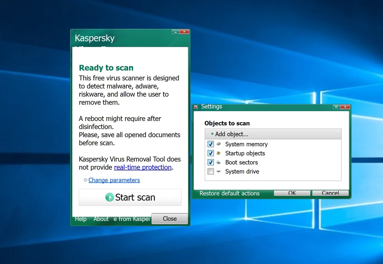
Task: Disable the Startup objects checkbox
Action: tap(210, 153)
